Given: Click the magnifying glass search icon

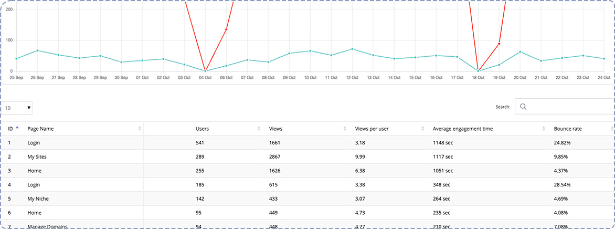Looking at the screenshot, I should [523, 107].
